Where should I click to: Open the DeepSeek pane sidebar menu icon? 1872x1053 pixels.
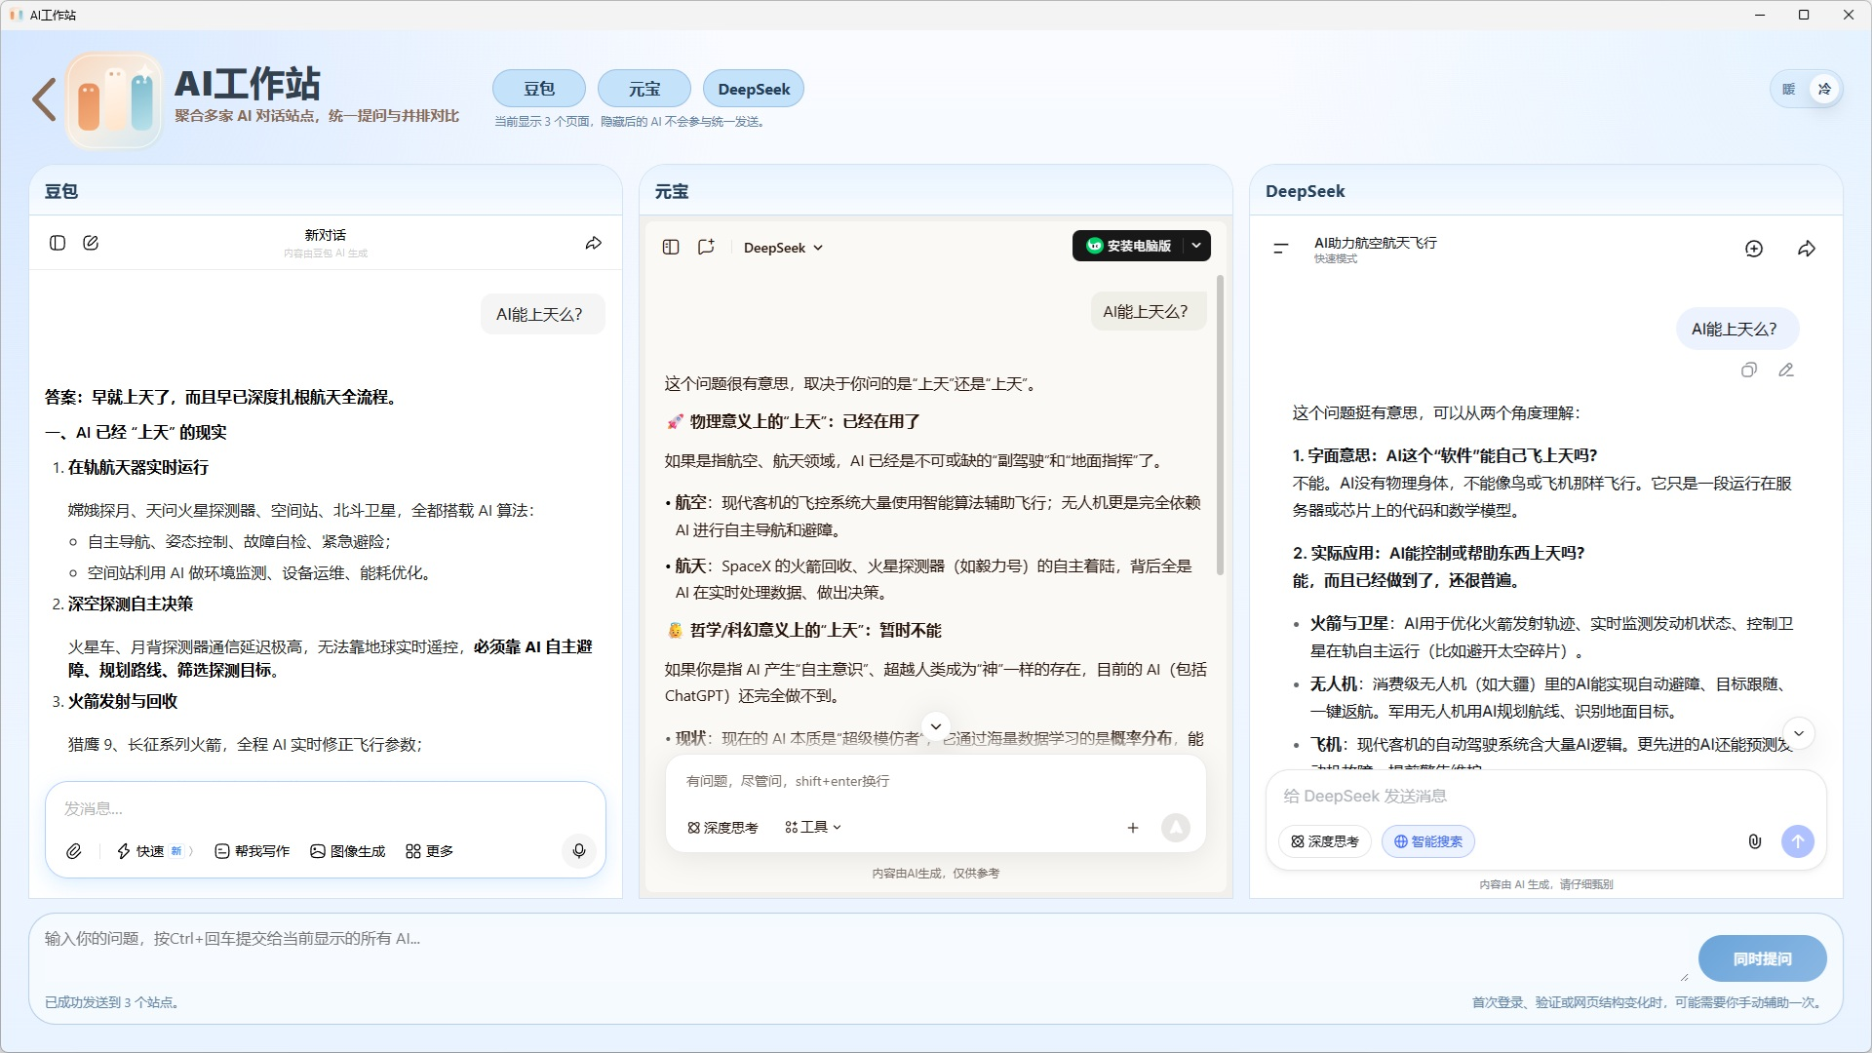tap(1281, 249)
